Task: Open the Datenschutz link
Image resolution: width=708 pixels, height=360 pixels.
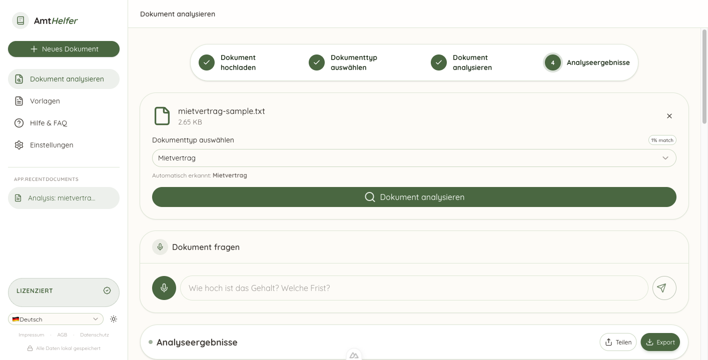Action: [94, 334]
